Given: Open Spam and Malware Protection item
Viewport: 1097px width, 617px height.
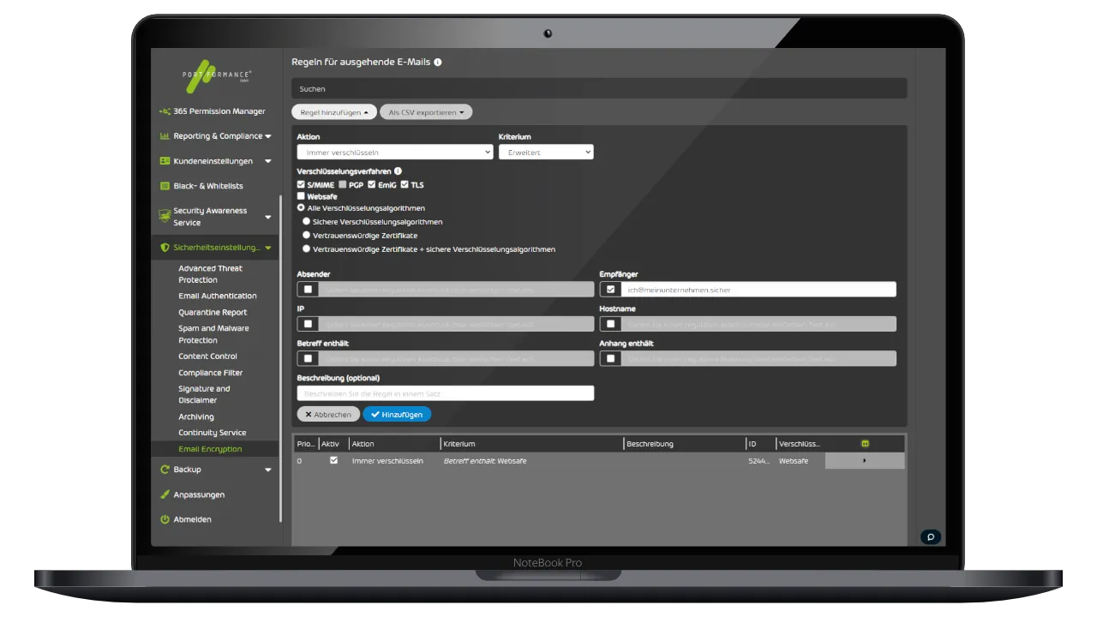Looking at the screenshot, I should [x=214, y=334].
